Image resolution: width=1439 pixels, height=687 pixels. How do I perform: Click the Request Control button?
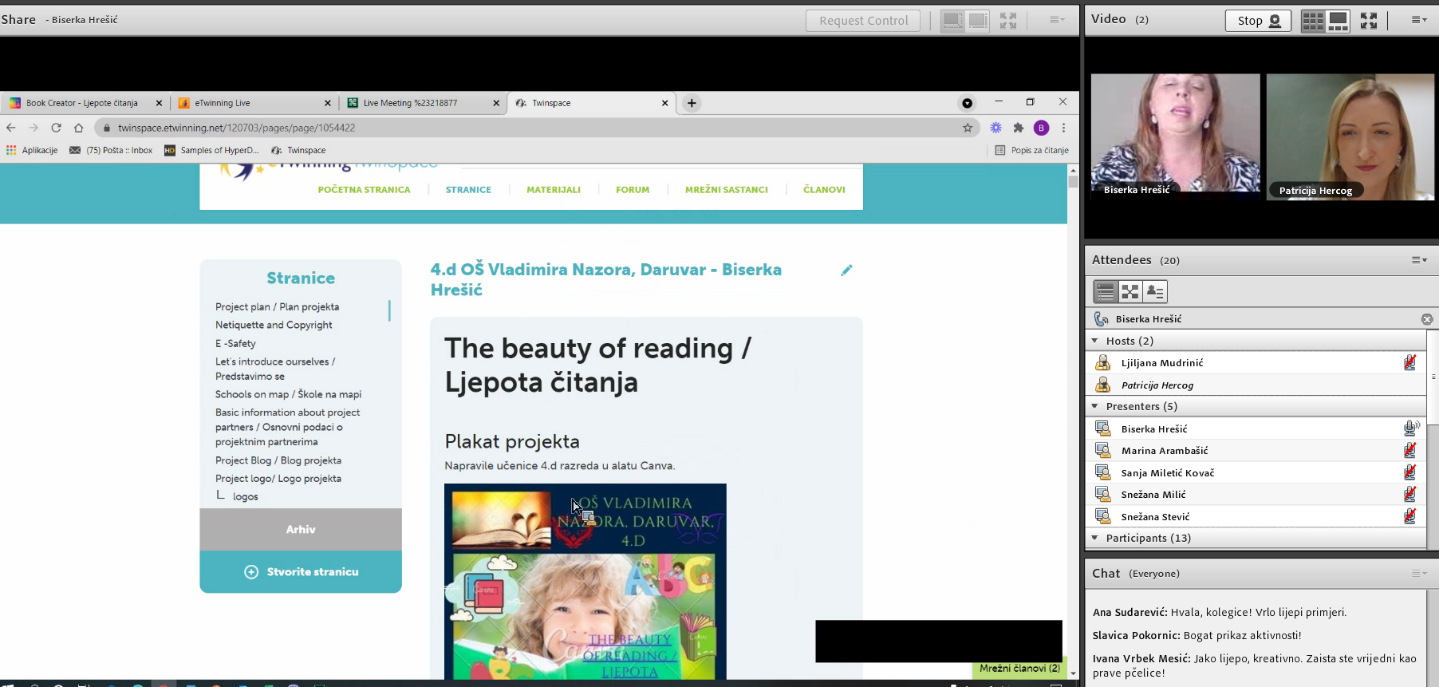coord(863,21)
